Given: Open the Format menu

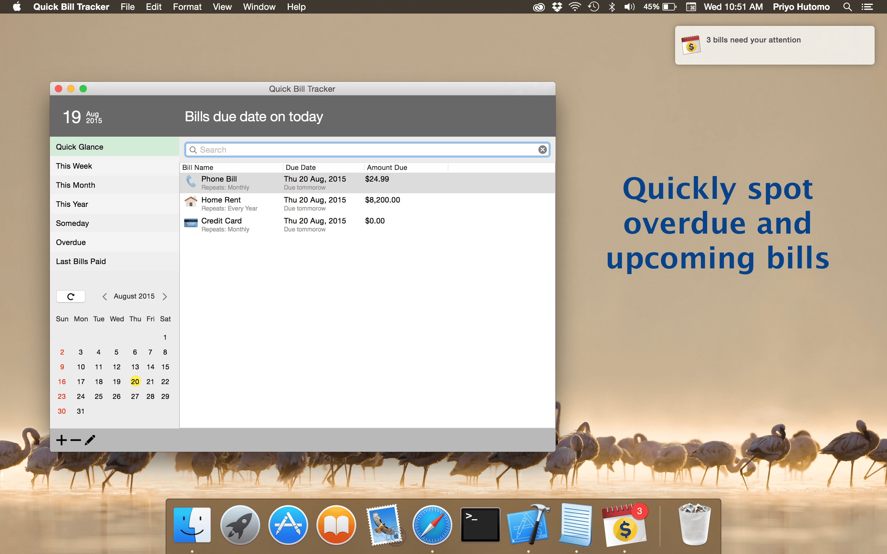Looking at the screenshot, I should point(187,6).
